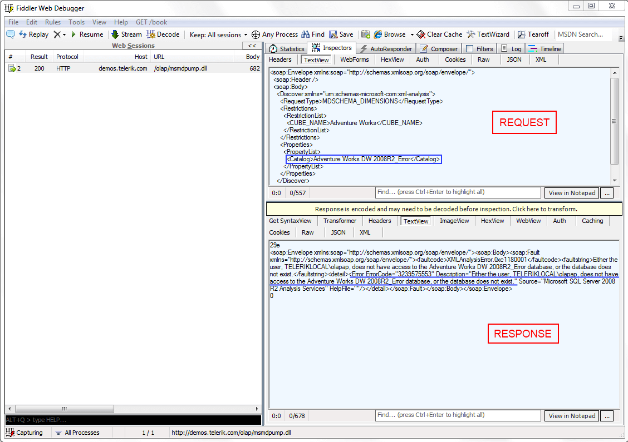The image size is (628, 442).
Task: Open the Find Sessions tool
Action: [x=313, y=34]
